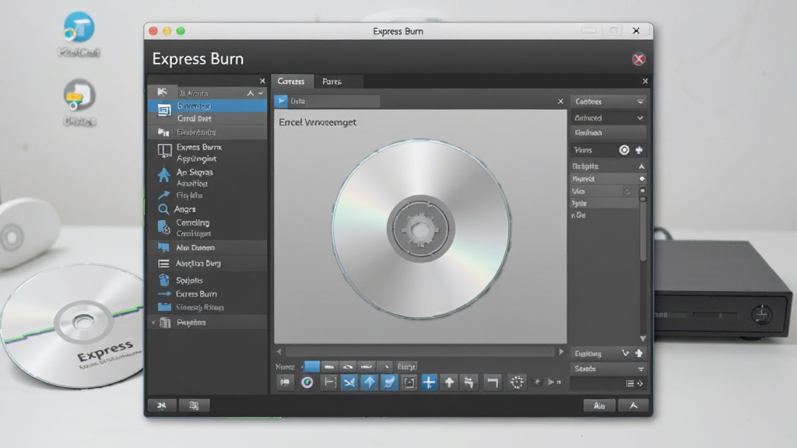Close the left sidebar panel
Image resolution: width=797 pixels, height=448 pixels.
(262, 81)
